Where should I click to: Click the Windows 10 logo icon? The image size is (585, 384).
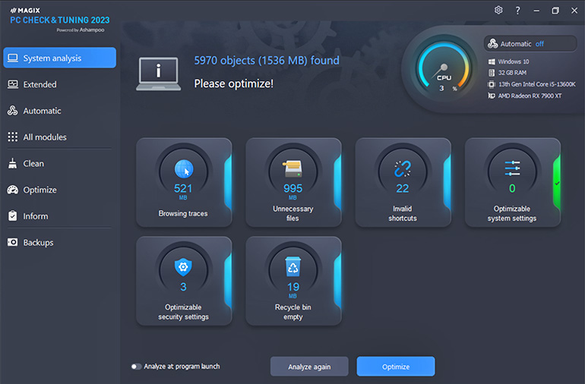click(x=492, y=61)
